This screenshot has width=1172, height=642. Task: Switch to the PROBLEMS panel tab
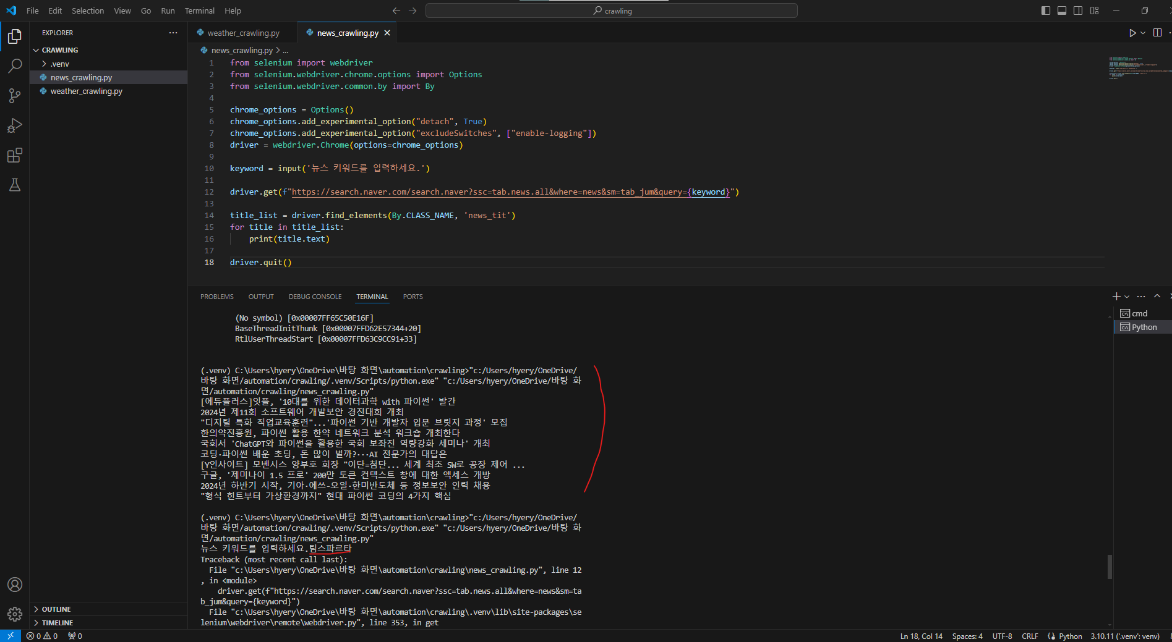pos(217,297)
